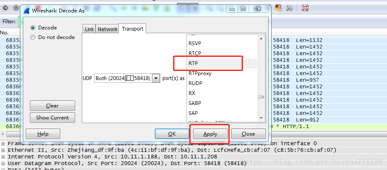This screenshot has height=170, width=387.
Task: Switch to the Network tab
Action: click(x=108, y=29)
